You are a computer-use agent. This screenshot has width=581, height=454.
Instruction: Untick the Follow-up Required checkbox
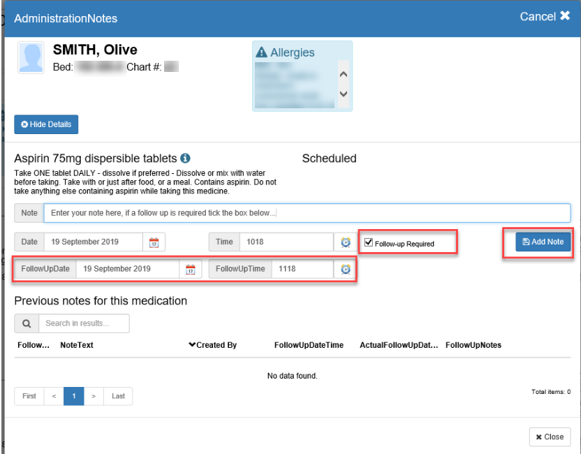coord(368,243)
